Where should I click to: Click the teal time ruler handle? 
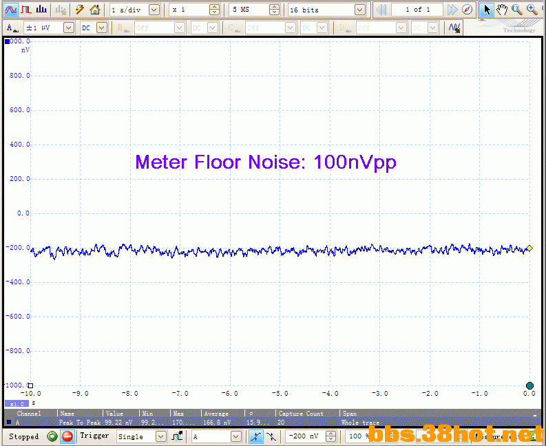(x=529, y=385)
